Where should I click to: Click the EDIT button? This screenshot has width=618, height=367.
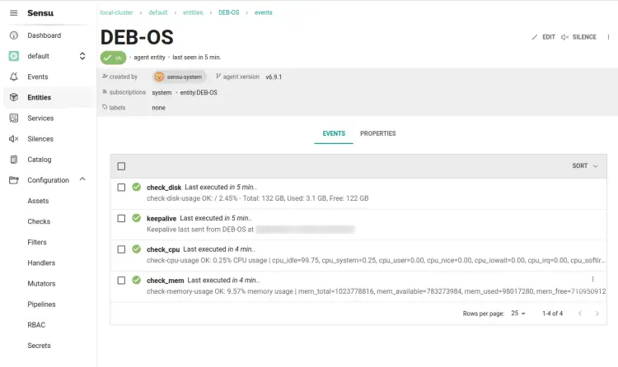pyautogui.click(x=543, y=37)
